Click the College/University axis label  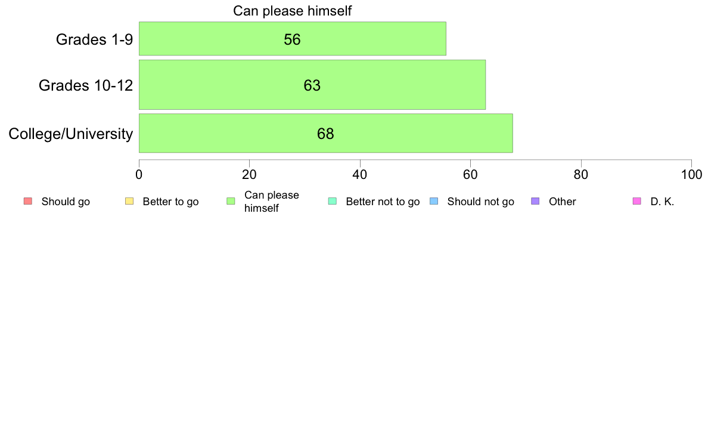tap(71, 134)
